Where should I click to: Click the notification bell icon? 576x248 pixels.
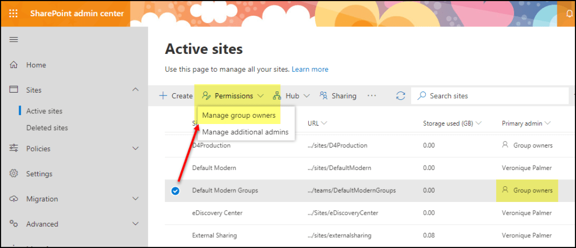(x=569, y=14)
